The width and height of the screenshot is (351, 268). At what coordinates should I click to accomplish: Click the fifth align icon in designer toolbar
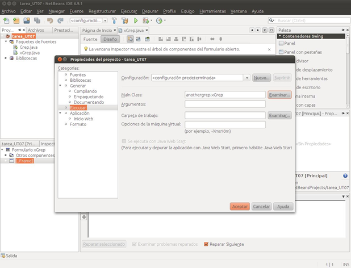tap(191, 39)
